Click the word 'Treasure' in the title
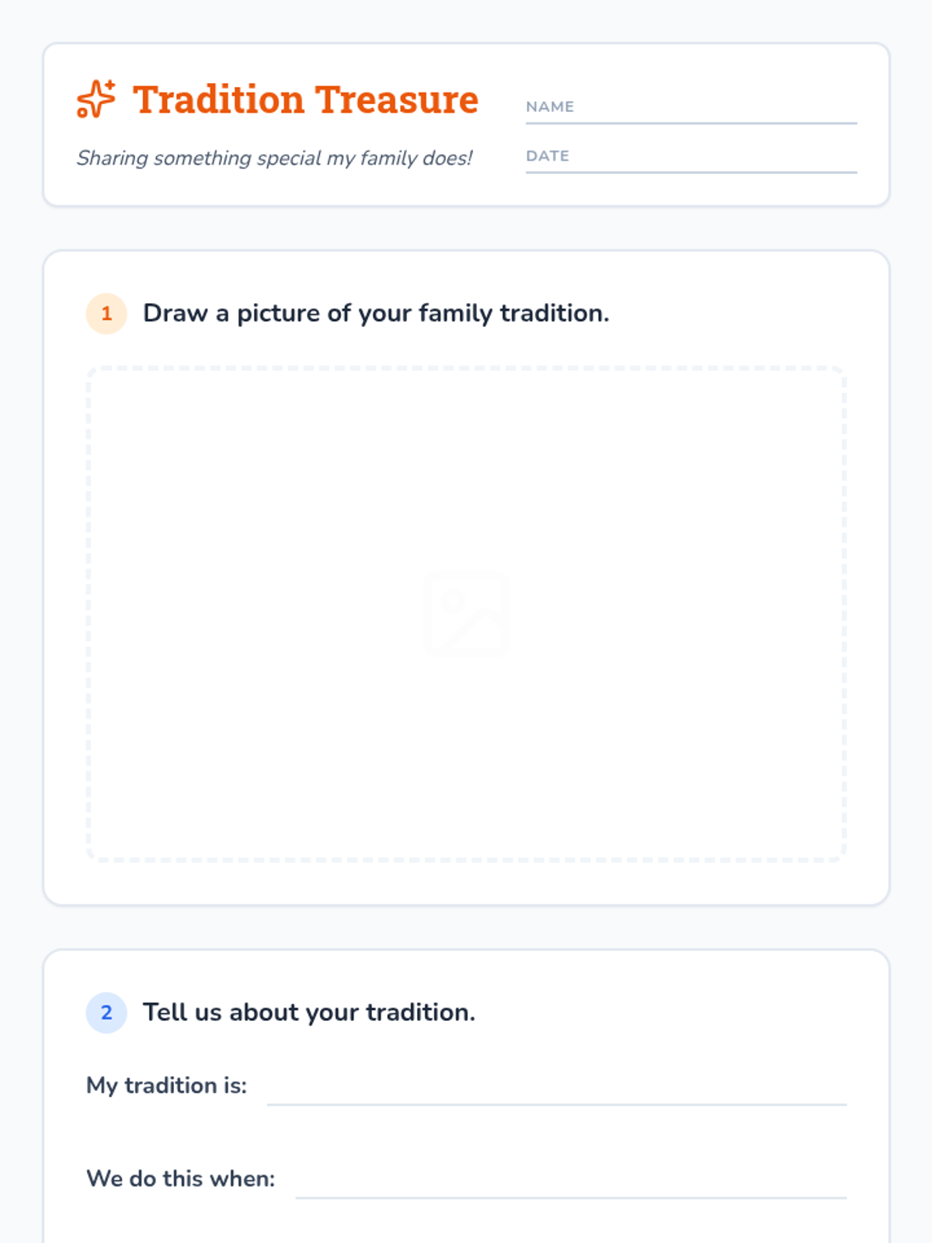The height and width of the screenshot is (1243, 932). [x=397, y=99]
